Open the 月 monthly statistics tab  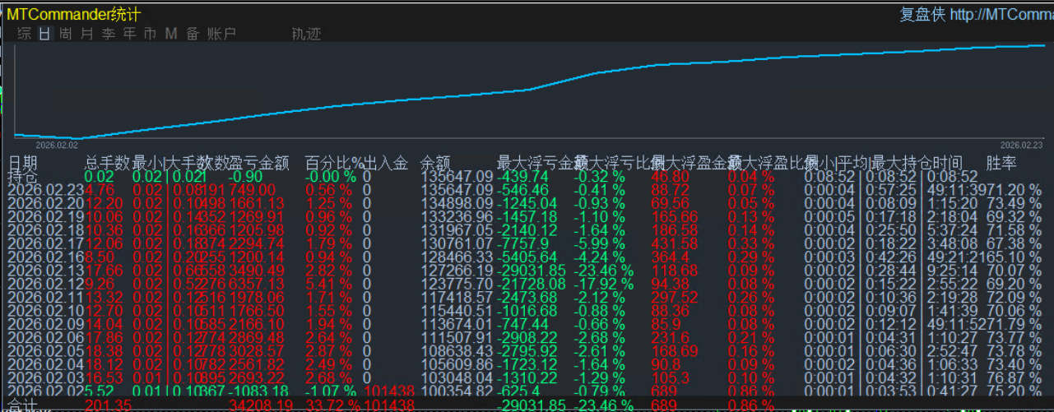(x=86, y=34)
